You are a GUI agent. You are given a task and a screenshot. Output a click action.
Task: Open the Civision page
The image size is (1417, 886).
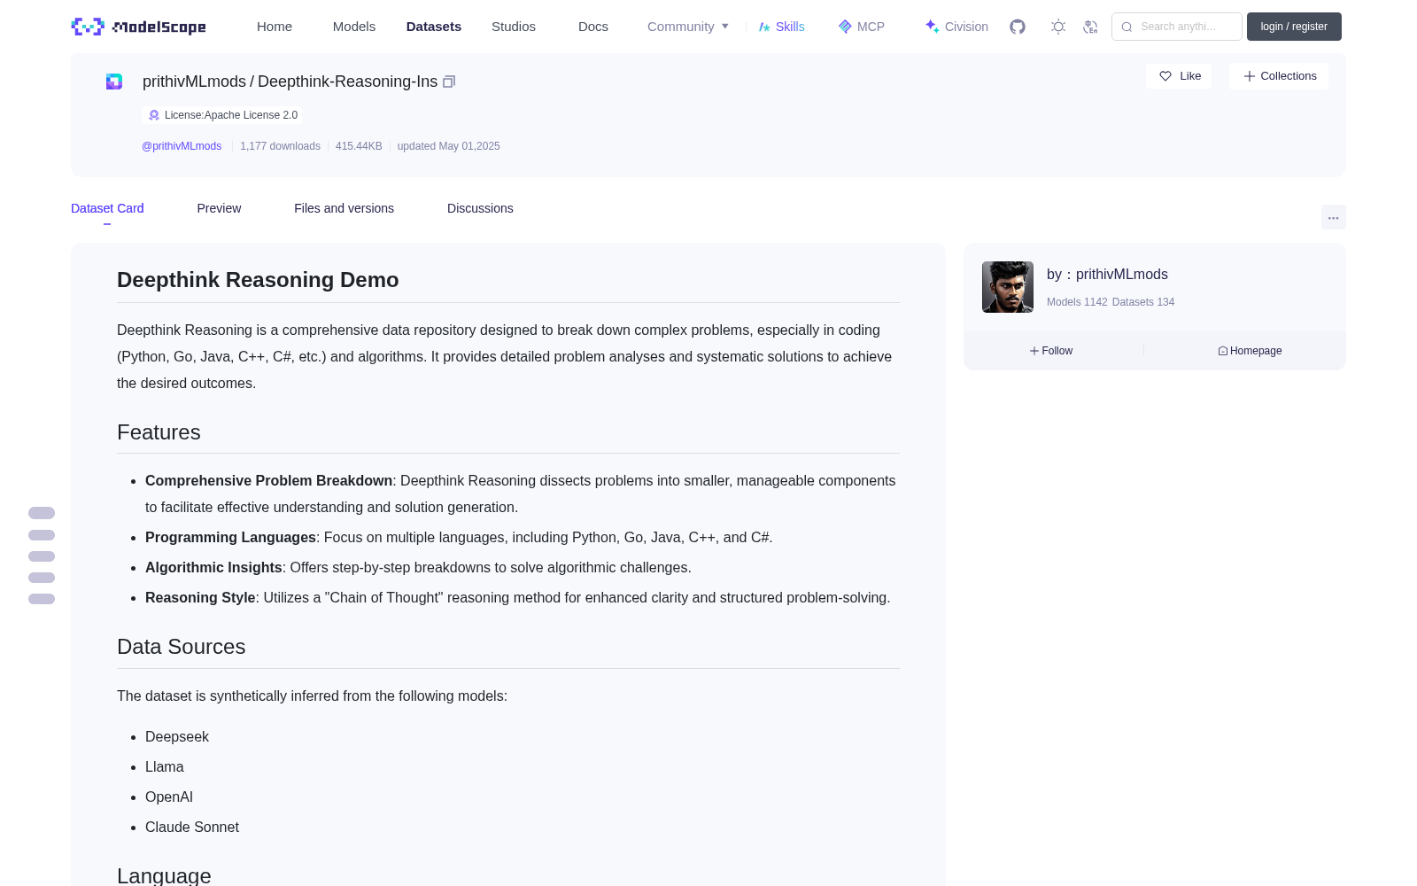point(956,27)
